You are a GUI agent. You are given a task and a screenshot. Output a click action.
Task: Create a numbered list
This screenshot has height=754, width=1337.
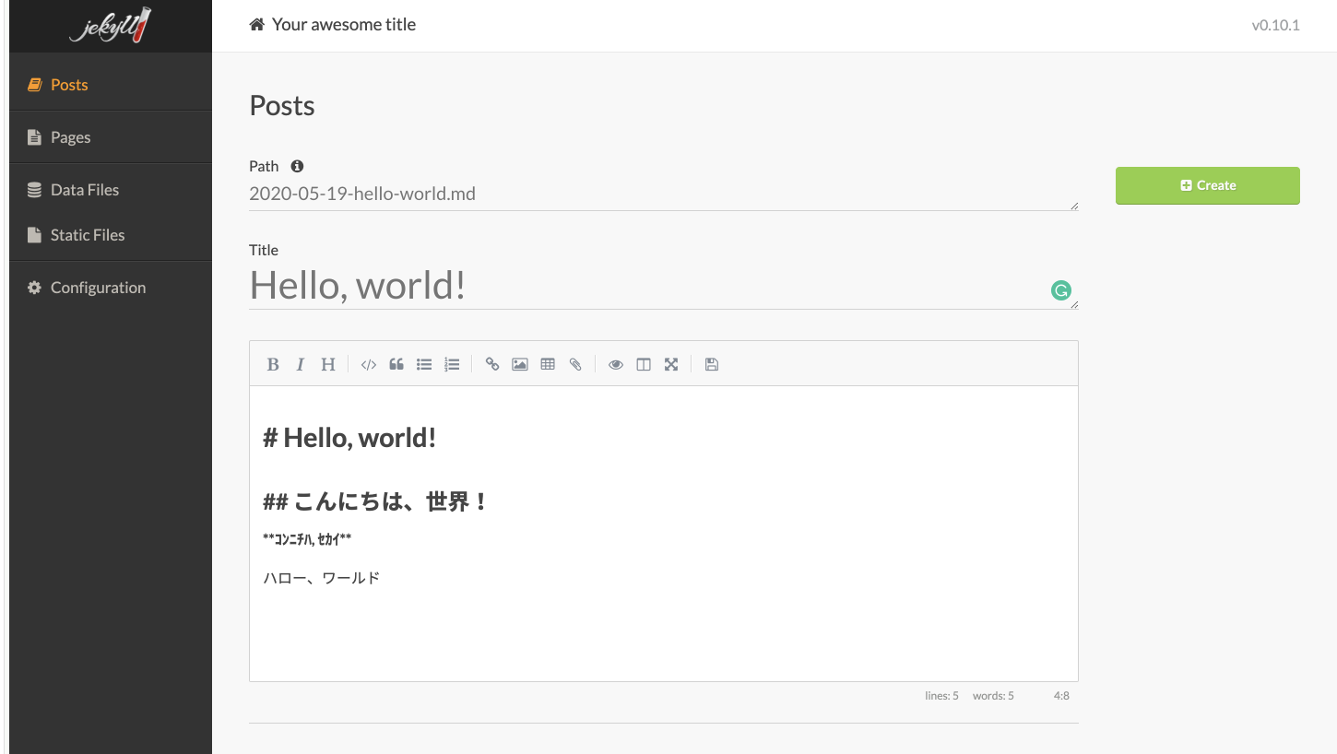[x=452, y=364]
